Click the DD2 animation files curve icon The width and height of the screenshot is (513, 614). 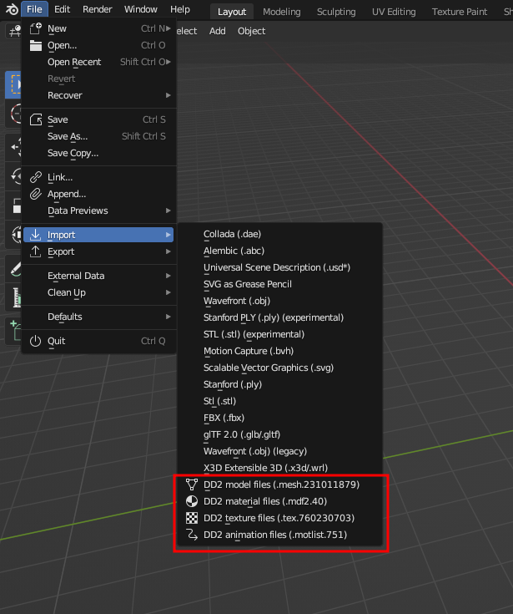pos(192,535)
